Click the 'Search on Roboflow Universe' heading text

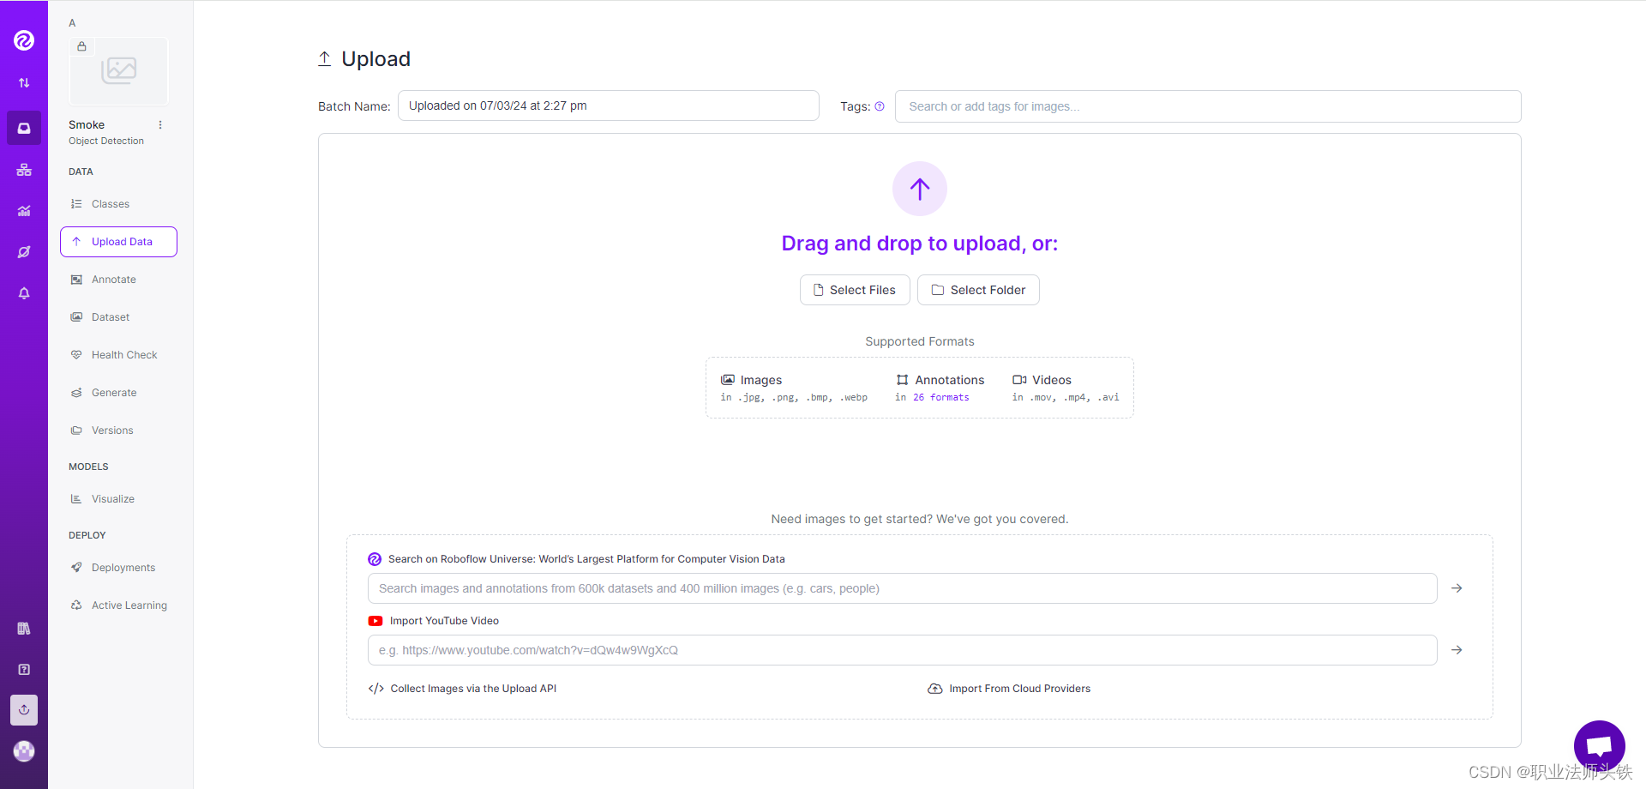pyautogui.click(x=586, y=559)
